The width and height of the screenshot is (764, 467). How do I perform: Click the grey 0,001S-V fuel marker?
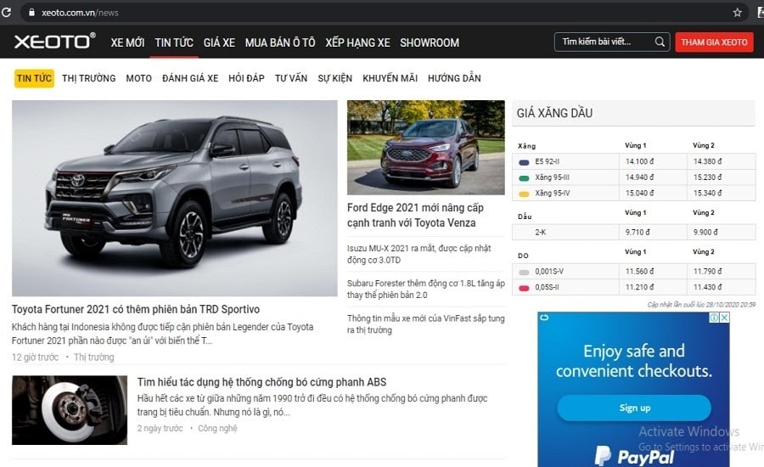click(x=525, y=272)
